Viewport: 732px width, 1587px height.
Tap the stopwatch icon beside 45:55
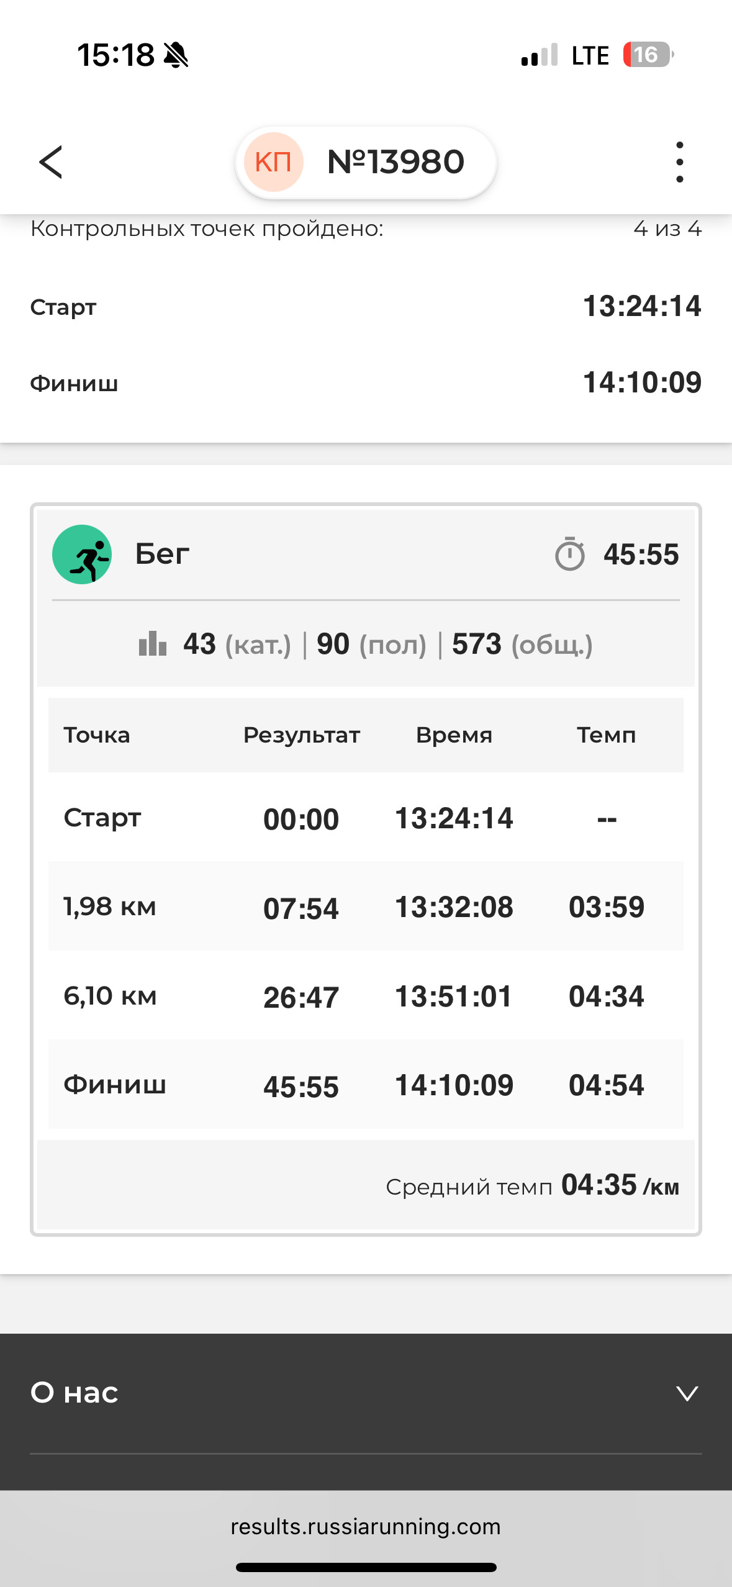pos(569,554)
